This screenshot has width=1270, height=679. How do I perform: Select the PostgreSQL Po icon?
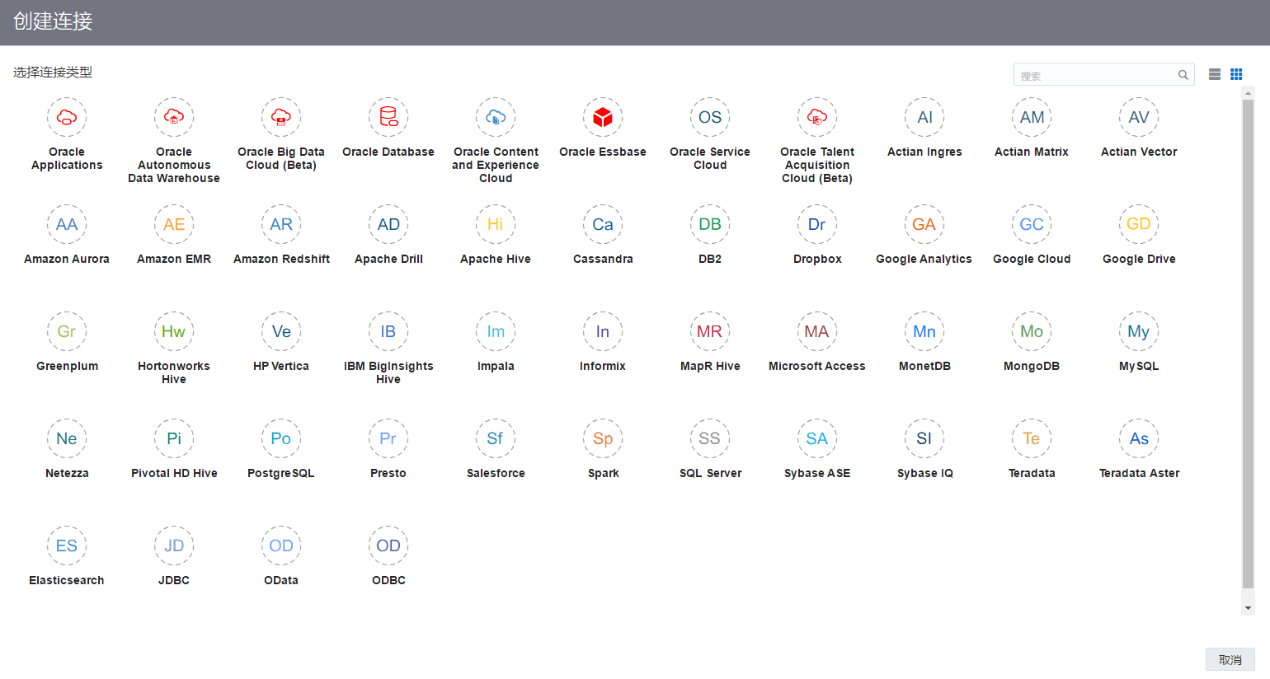point(281,438)
